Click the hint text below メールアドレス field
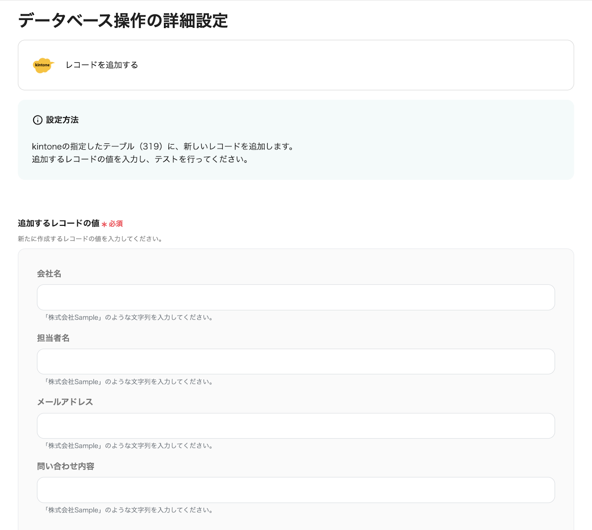The width and height of the screenshot is (592, 530). pyautogui.click(x=128, y=446)
